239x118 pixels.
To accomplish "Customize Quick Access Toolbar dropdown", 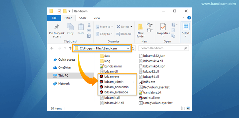I will pos(69,11).
